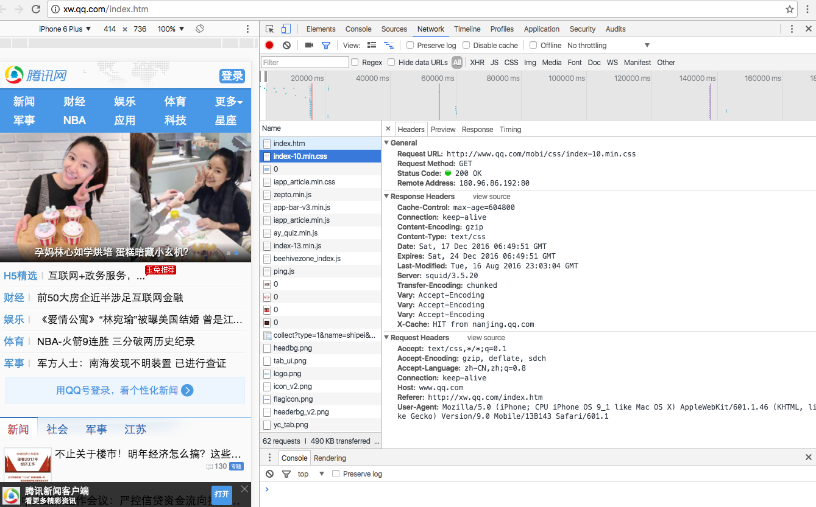Open the No throttling dropdown
The width and height of the screenshot is (816, 507).
608,45
